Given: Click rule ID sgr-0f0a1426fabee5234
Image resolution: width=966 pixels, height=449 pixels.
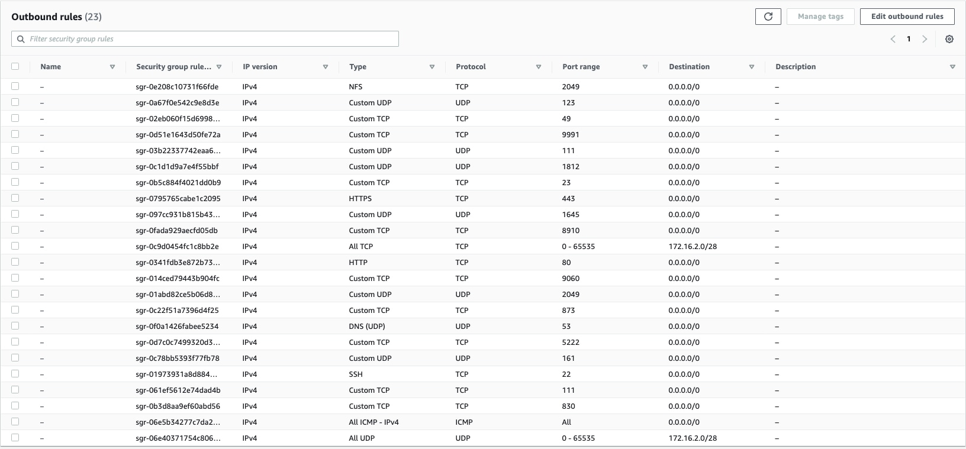Looking at the screenshot, I should pos(177,327).
